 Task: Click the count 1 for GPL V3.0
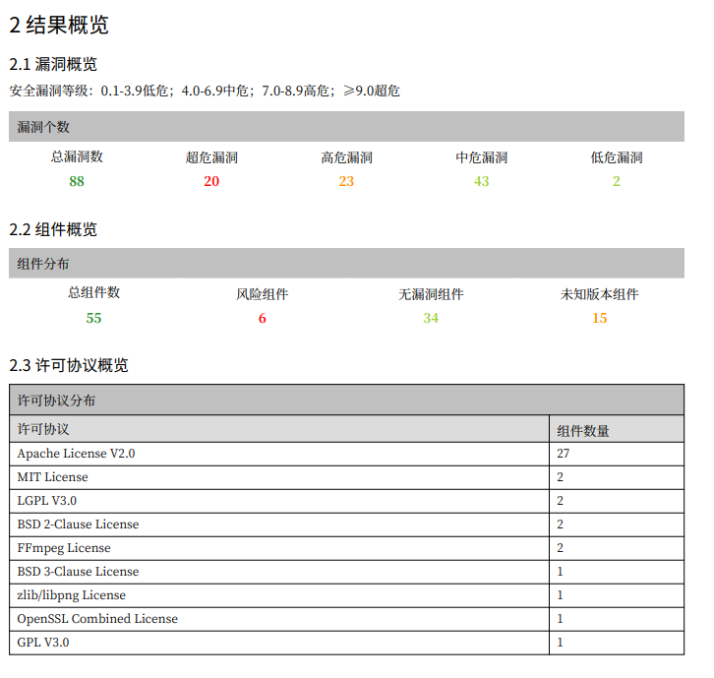pos(561,643)
